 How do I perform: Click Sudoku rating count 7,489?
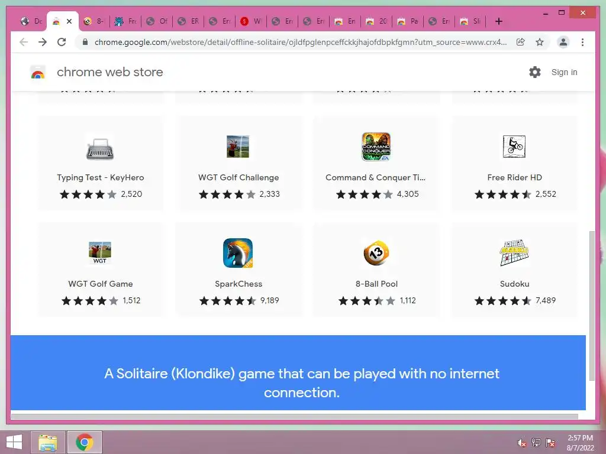(x=545, y=300)
